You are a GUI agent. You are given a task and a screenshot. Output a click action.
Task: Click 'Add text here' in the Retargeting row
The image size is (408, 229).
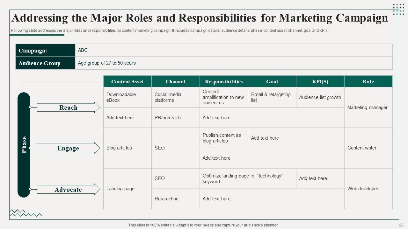point(272,199)
